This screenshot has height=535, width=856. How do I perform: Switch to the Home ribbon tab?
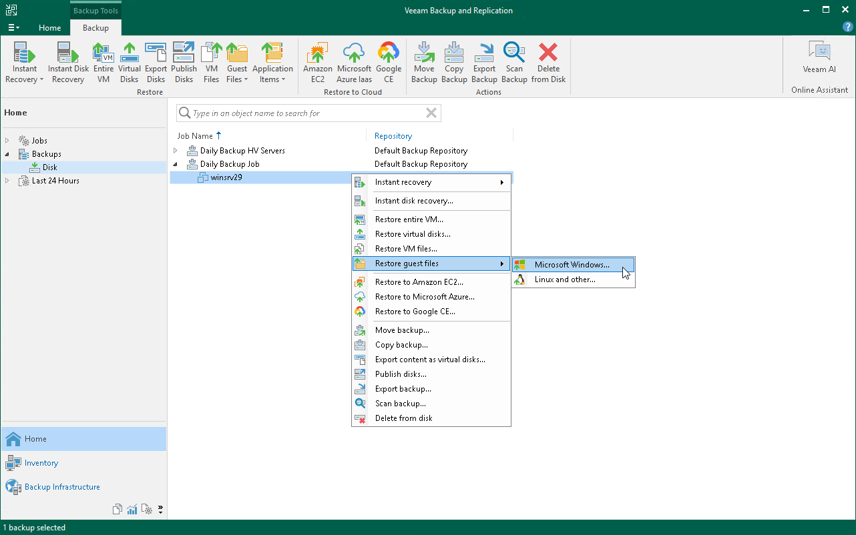(50, 28)
